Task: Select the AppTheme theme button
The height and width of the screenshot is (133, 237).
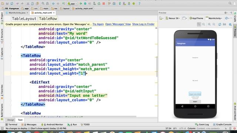Action: [x=196, y=18]
